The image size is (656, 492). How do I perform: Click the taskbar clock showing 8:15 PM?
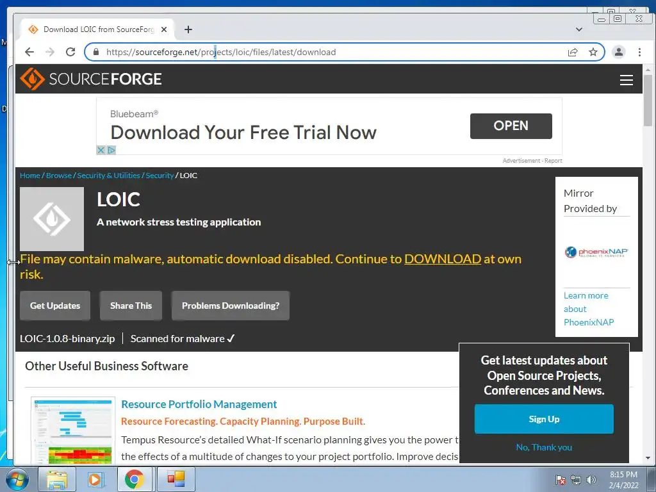point(623,480)
